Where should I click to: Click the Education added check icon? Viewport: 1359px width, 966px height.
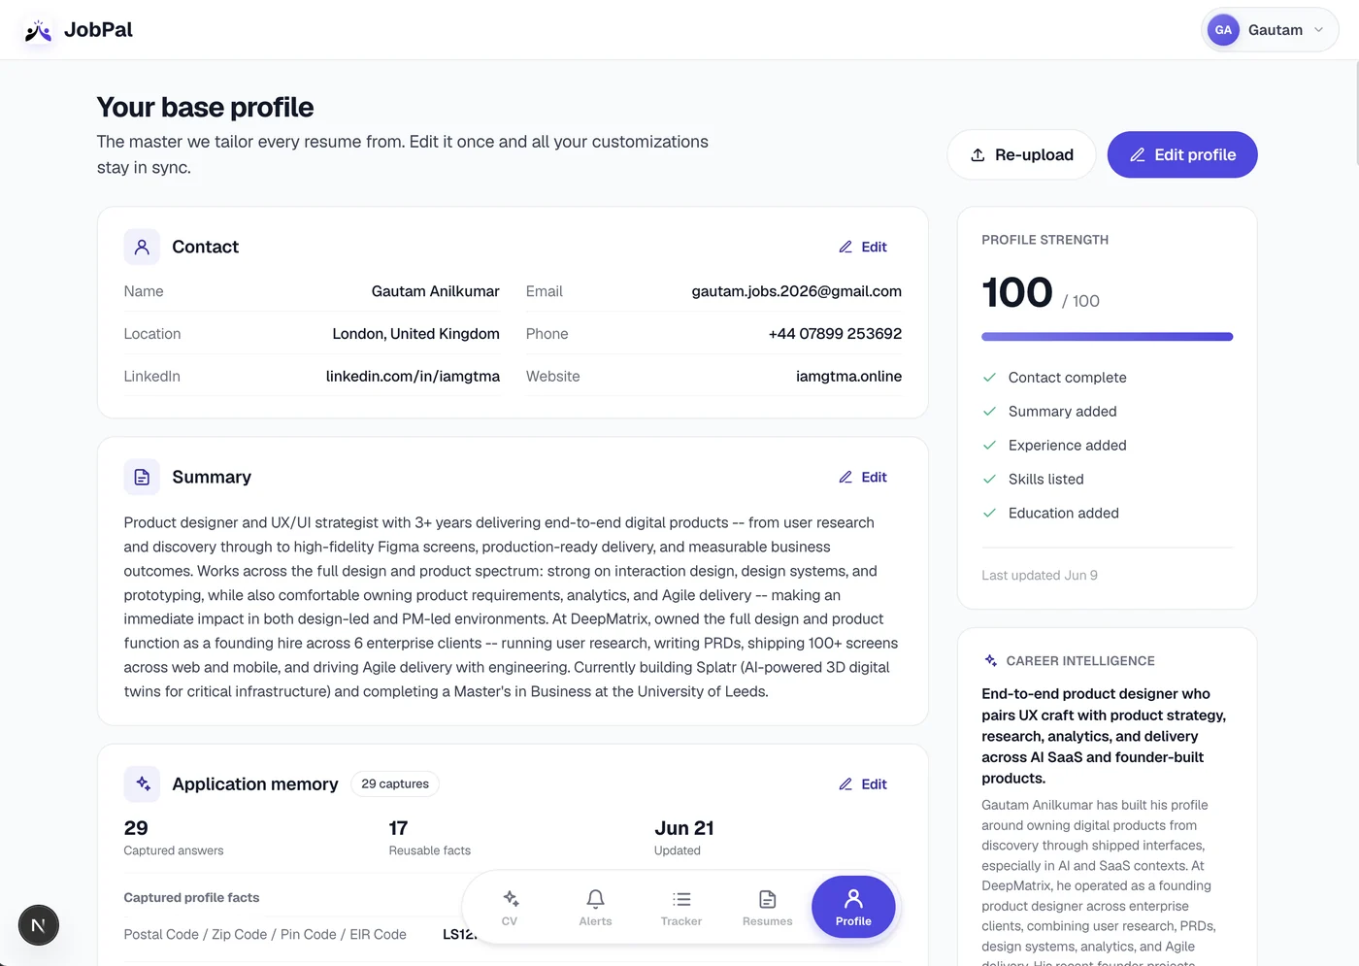[989, 513]
